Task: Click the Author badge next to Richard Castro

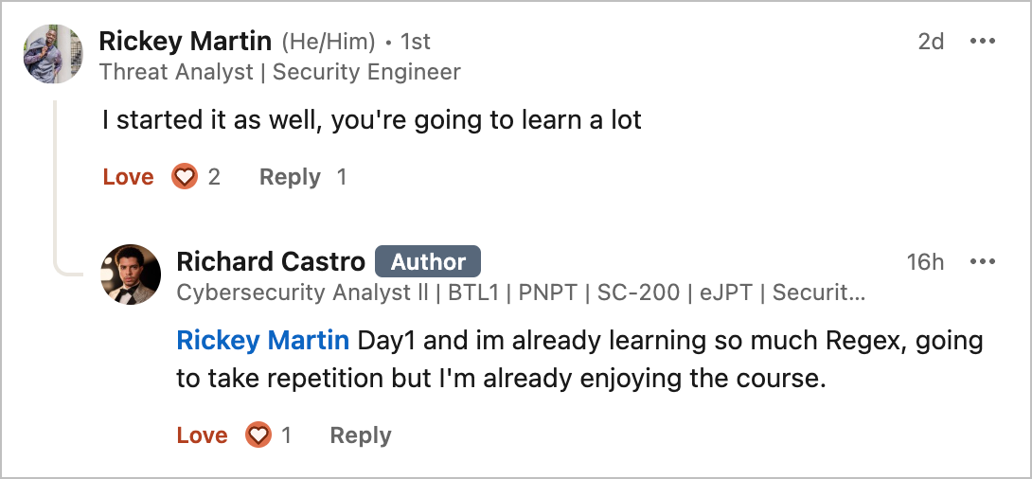Action: click(x=428, y=262)
